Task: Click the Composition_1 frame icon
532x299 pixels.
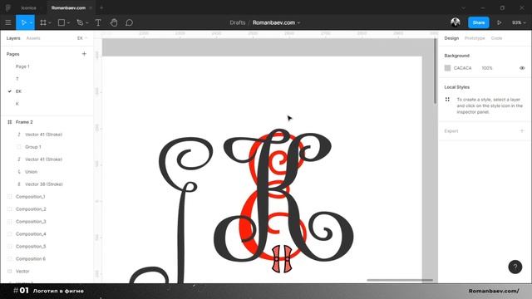Action: pyautogui.click(x=9, y=197)
